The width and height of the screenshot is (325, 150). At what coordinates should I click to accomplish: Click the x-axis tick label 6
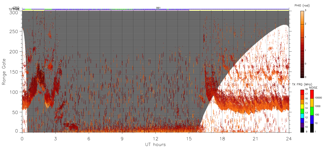click(x=89, y=138)
